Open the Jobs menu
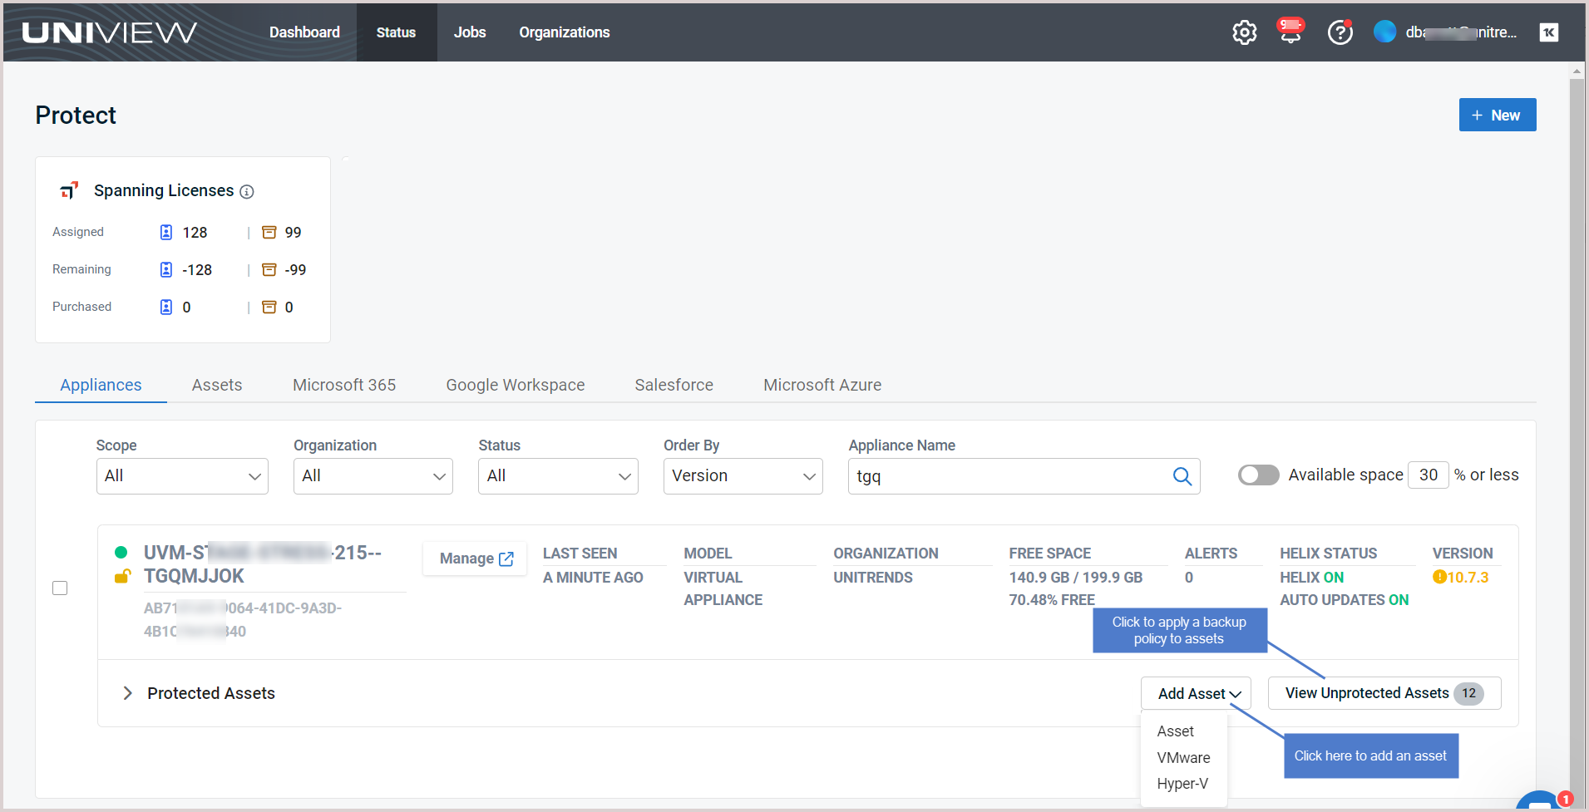Screen dimensions: 1589x812 point(470,32)
